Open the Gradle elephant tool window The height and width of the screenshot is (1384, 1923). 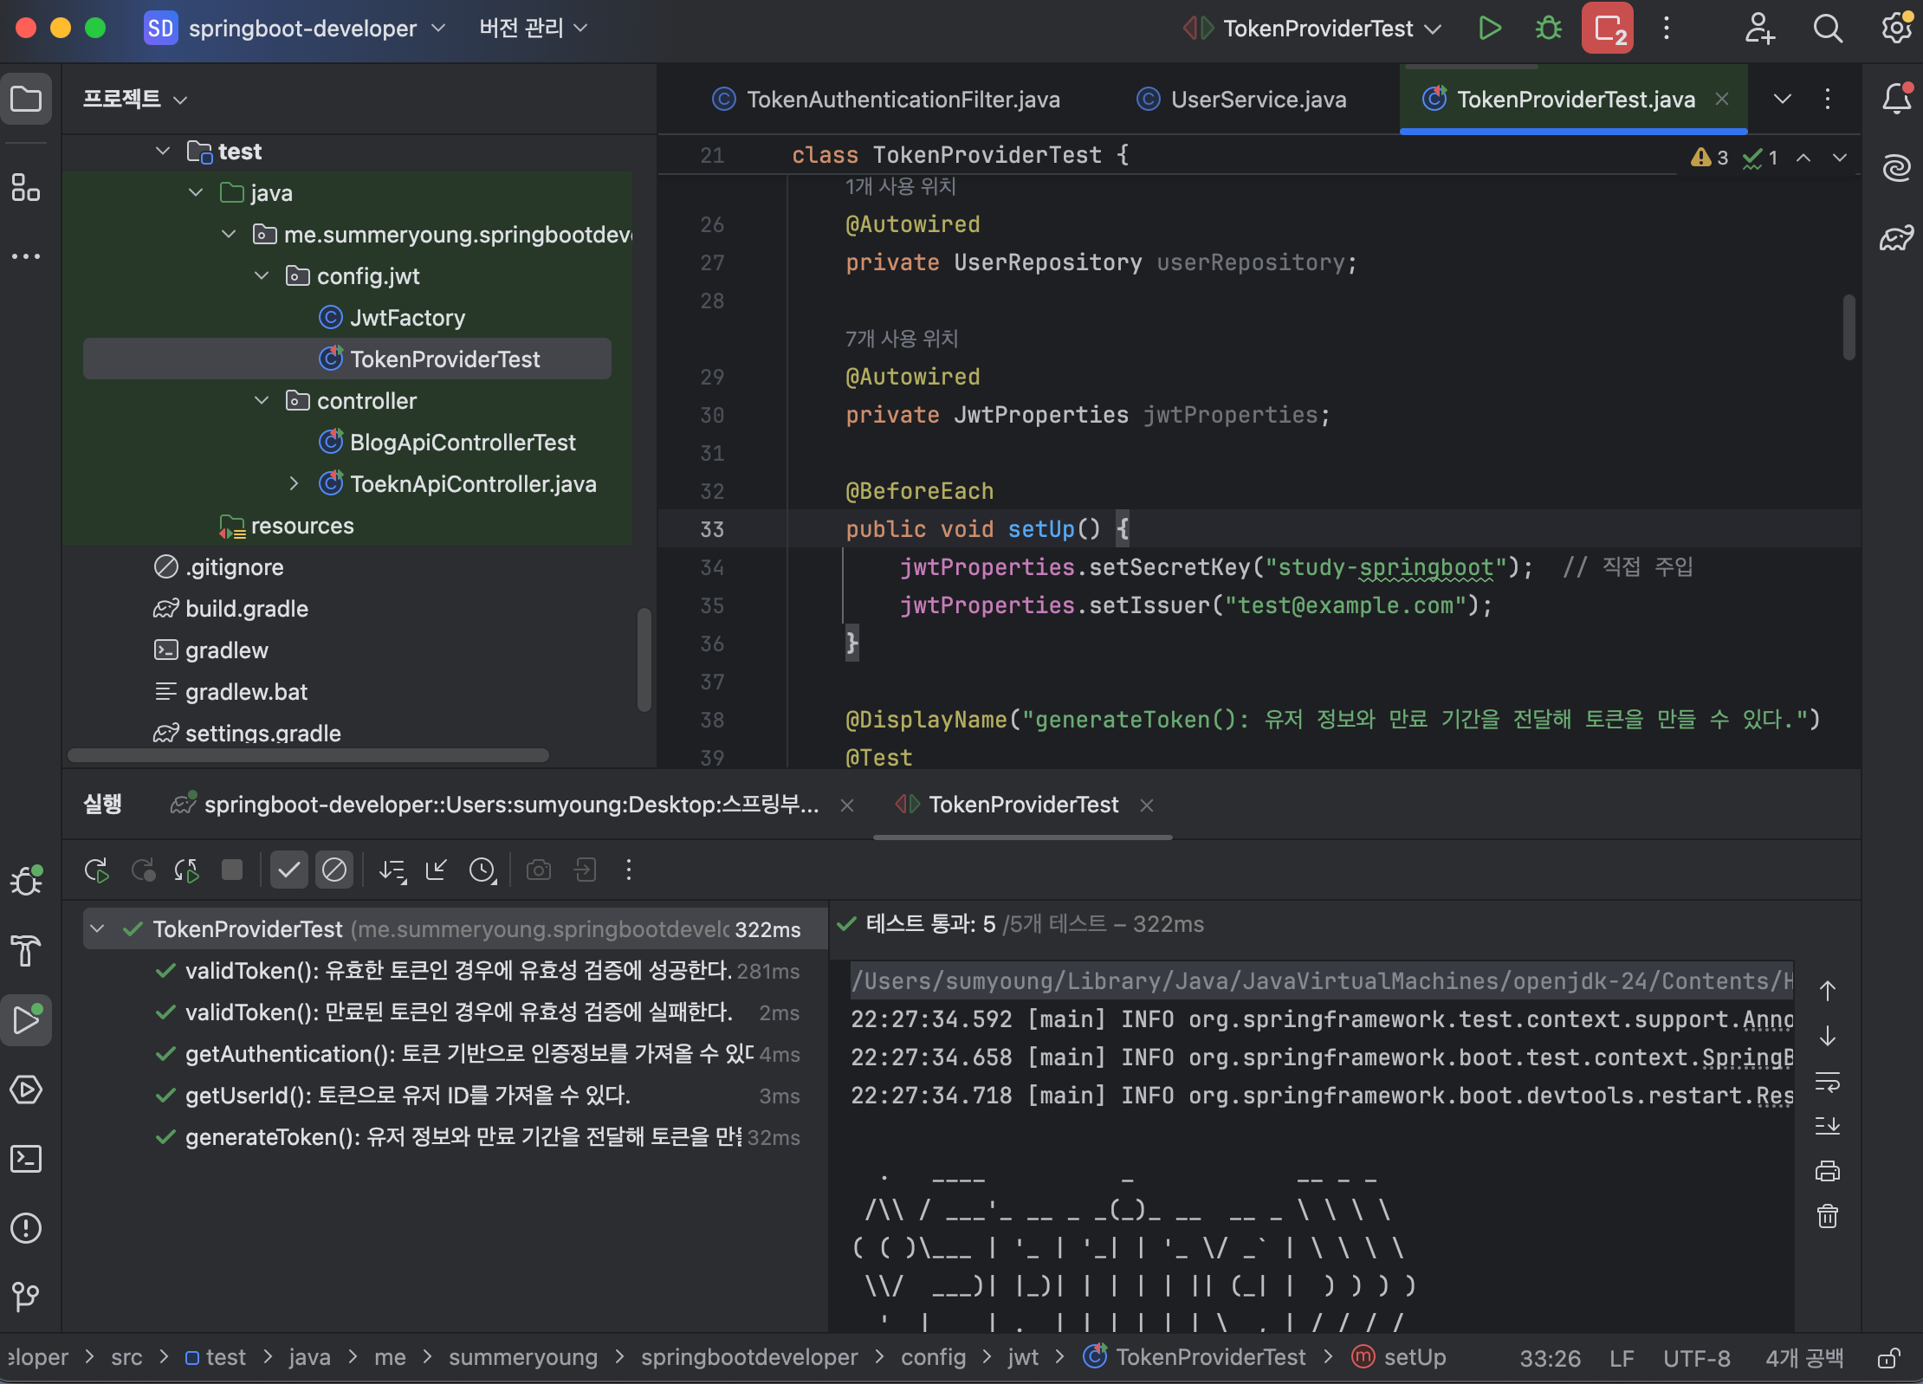[x=1896, y=237]
